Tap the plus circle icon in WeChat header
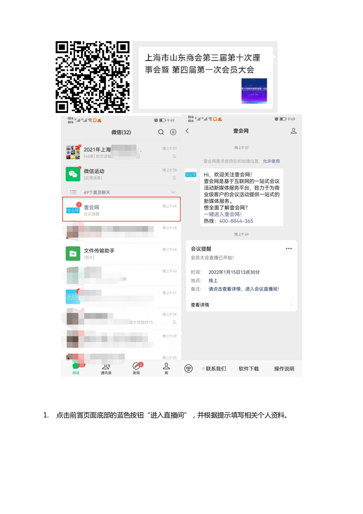The width and height of the screenshot is (363, 514). point(173,132)
